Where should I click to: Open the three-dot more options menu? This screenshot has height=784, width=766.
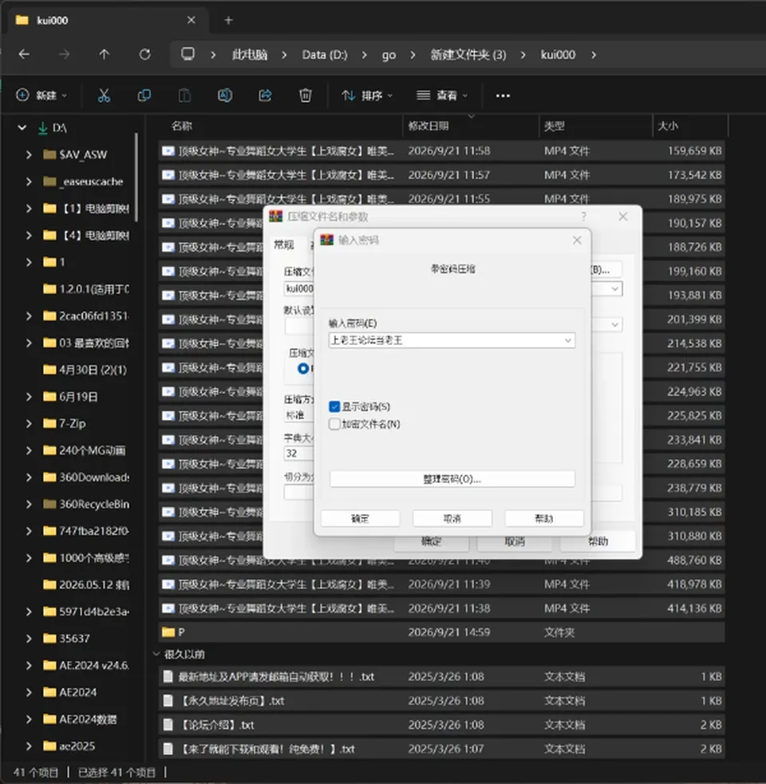503,96
